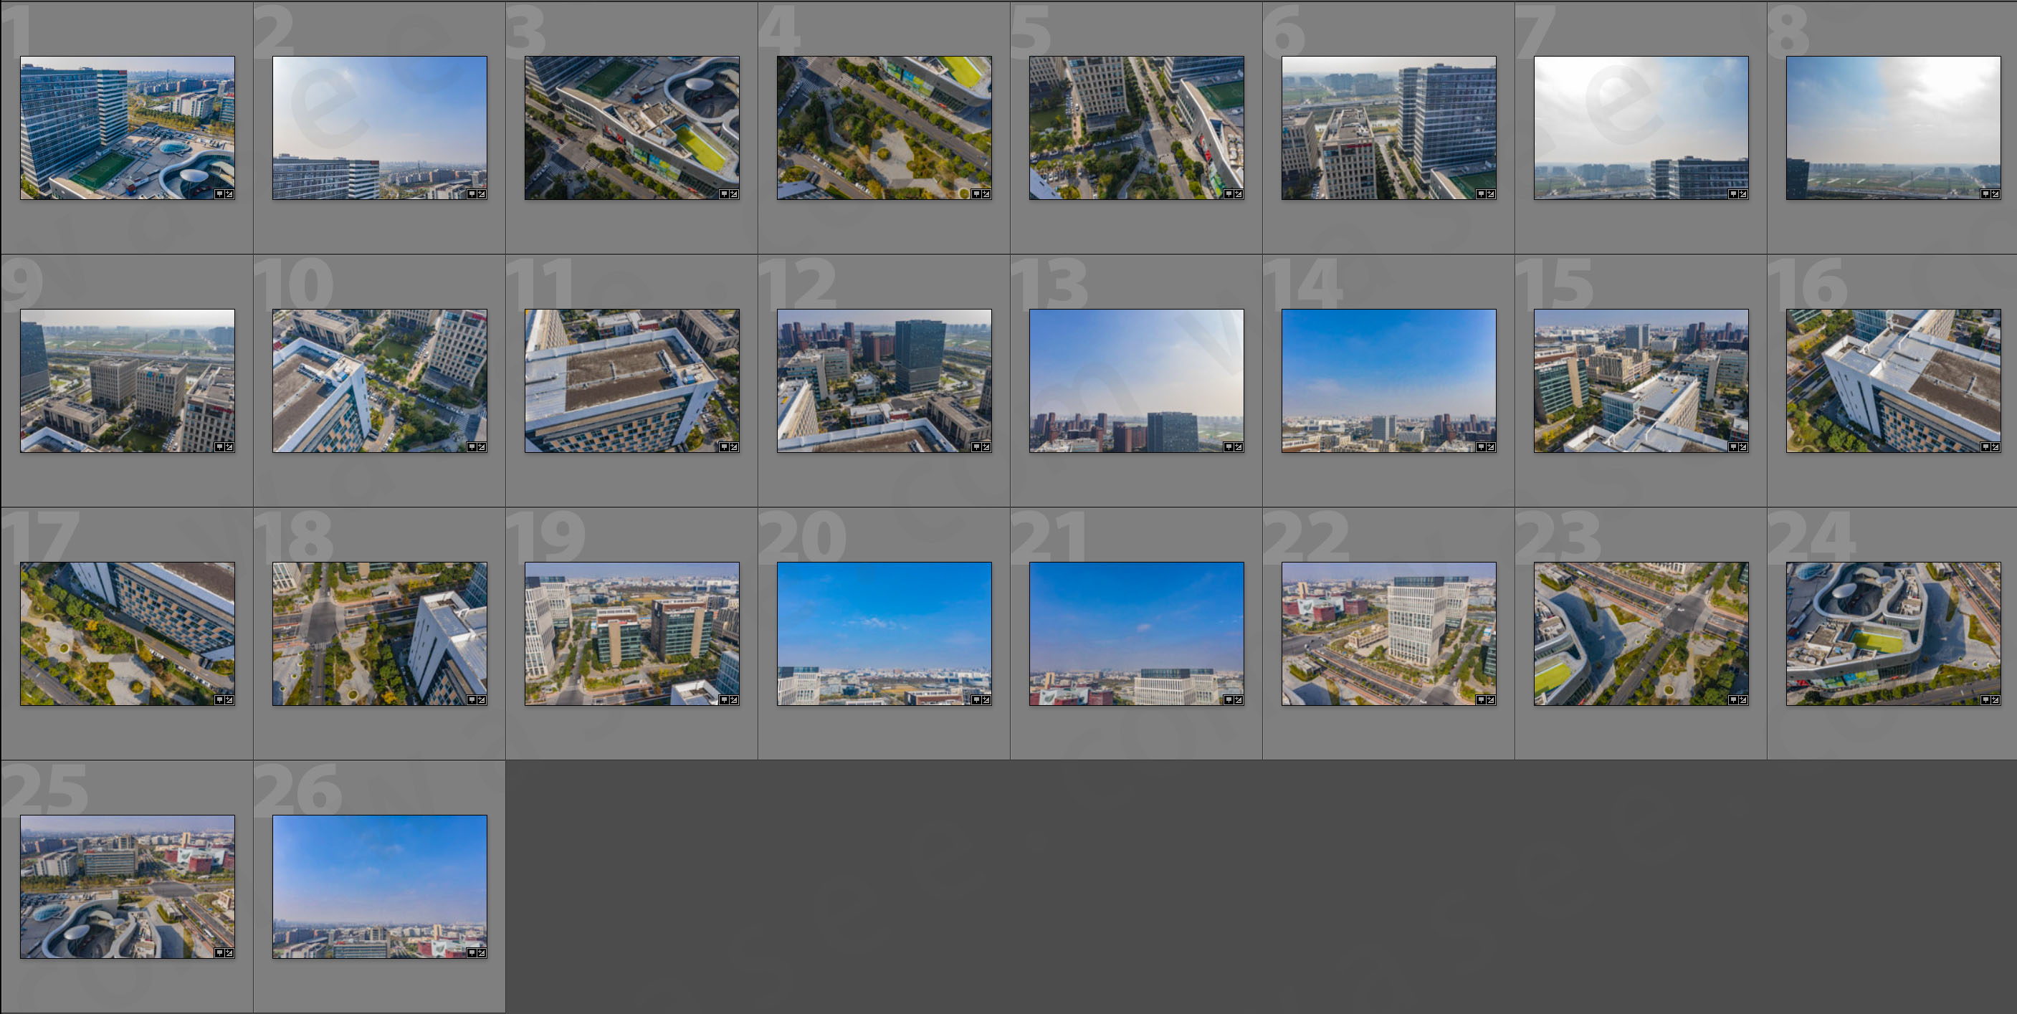Select thumbnail 2 with hazy blue sky

coord(379,127)
